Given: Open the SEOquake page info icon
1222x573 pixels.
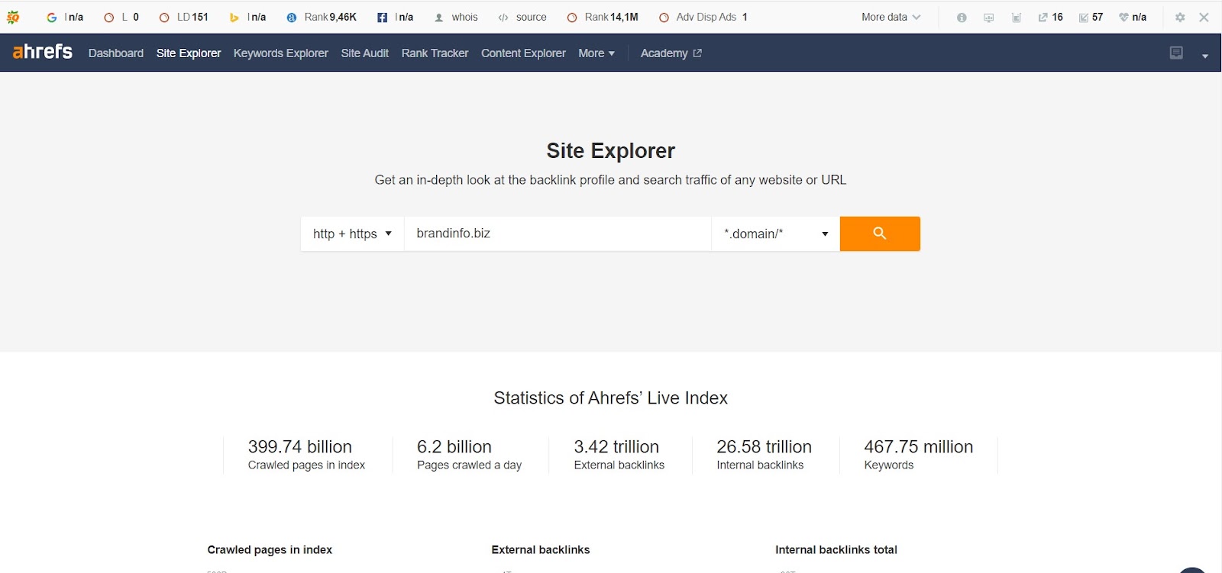Looking at the screenshot, I should pyautogui.click(x=962, y=18).
